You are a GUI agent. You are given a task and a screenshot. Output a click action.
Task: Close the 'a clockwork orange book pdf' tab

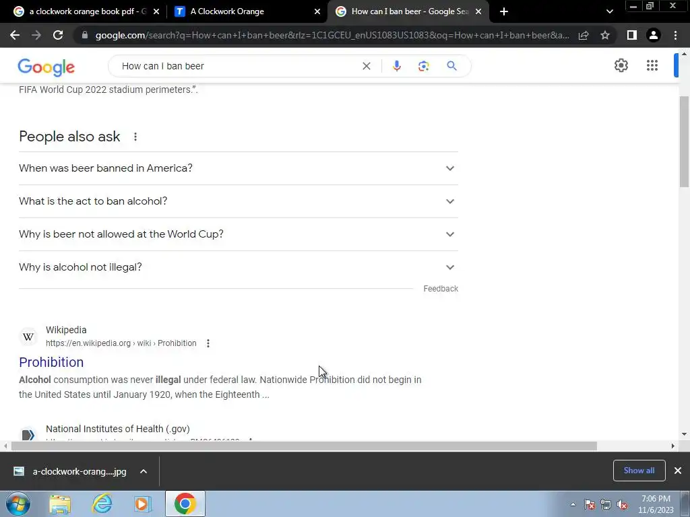click(156, 11)
